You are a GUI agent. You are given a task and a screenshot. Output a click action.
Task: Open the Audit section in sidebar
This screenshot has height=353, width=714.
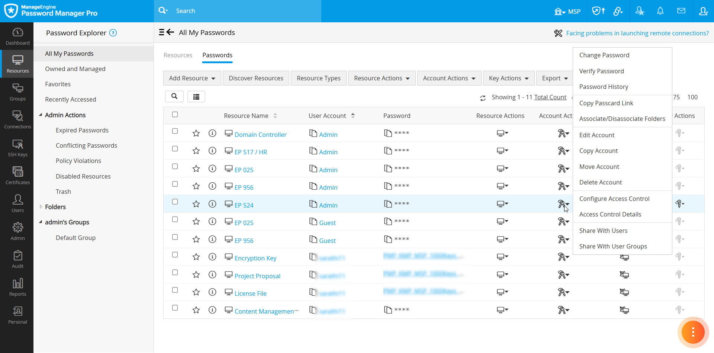pos(17,259)
